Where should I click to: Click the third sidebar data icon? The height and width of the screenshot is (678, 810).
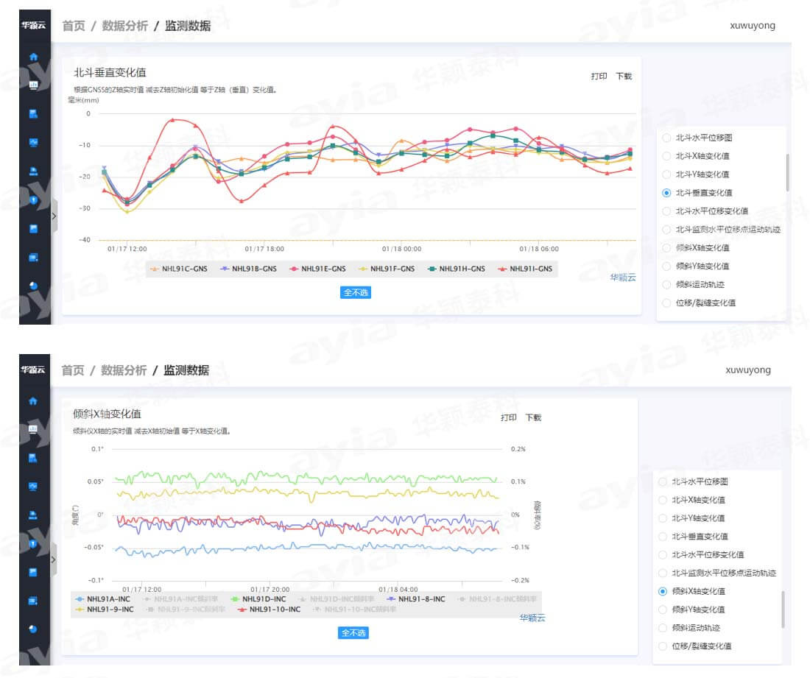(x=33, y=112)
